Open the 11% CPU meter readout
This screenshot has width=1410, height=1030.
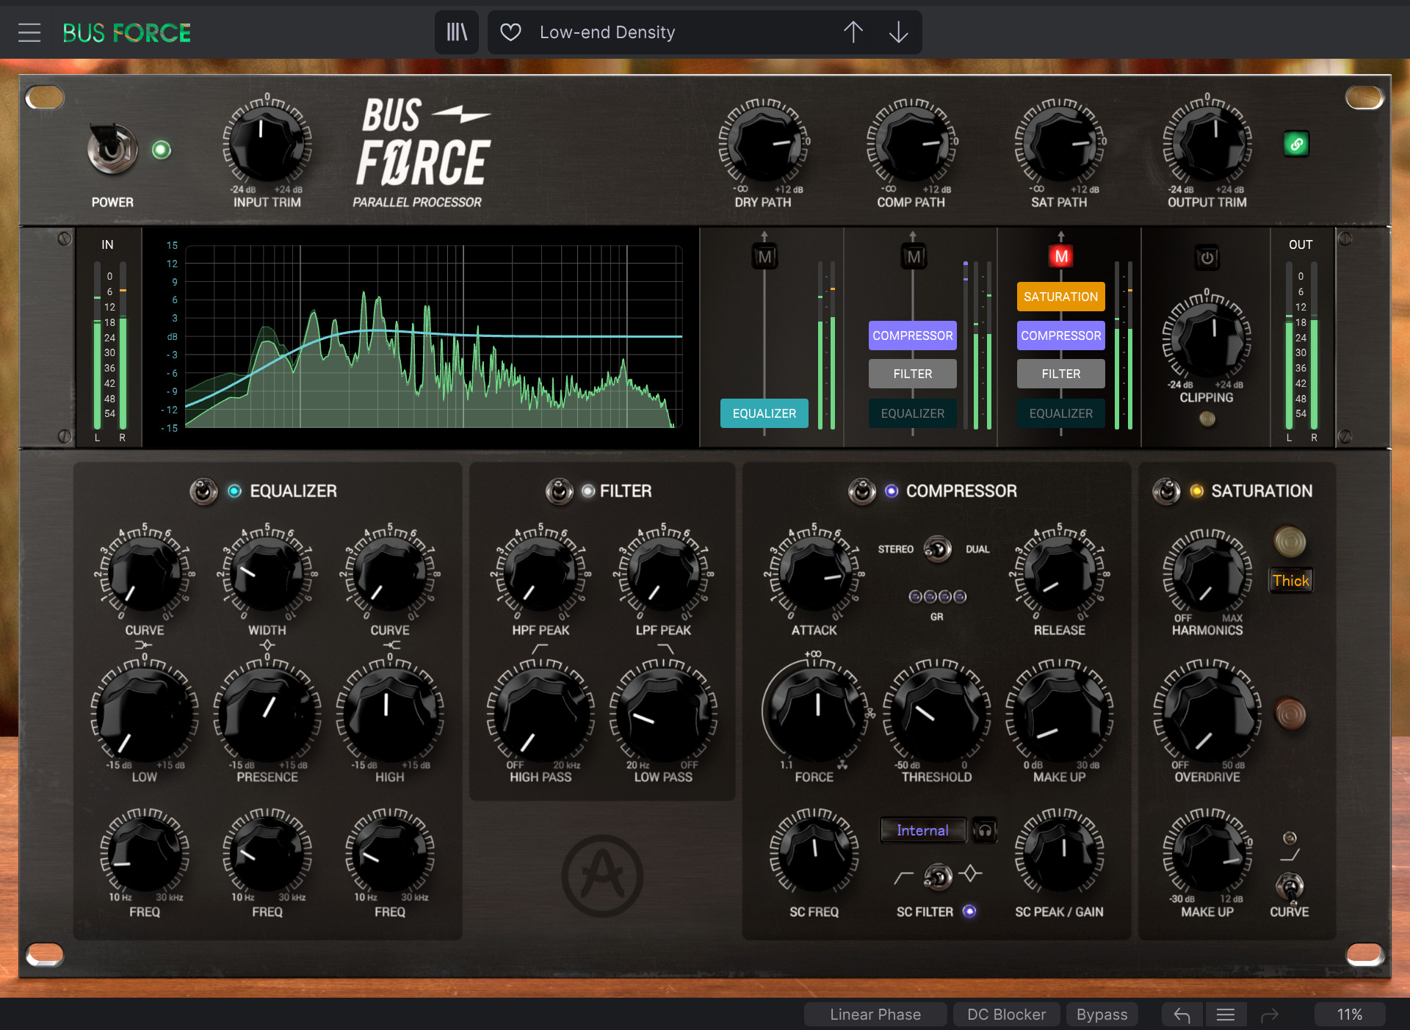[x=1350, y=1015]
